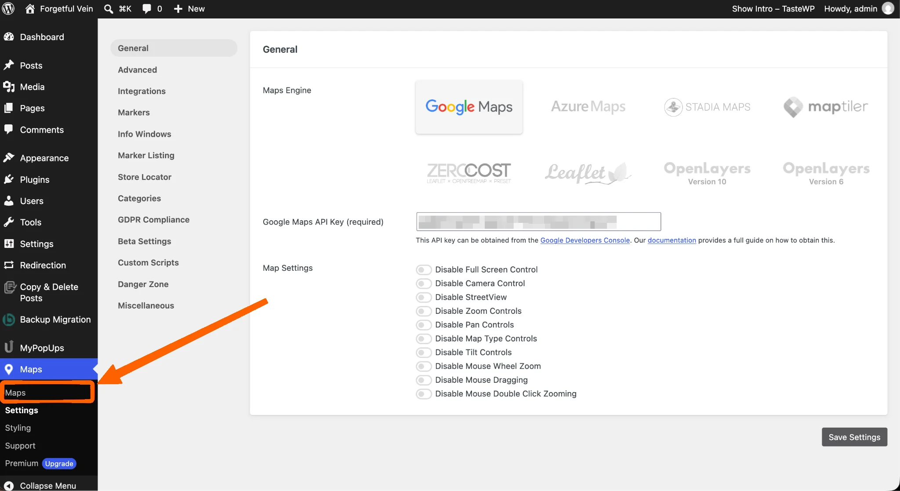
Task: Click the Posts pushpin icon
Action: 9,65
